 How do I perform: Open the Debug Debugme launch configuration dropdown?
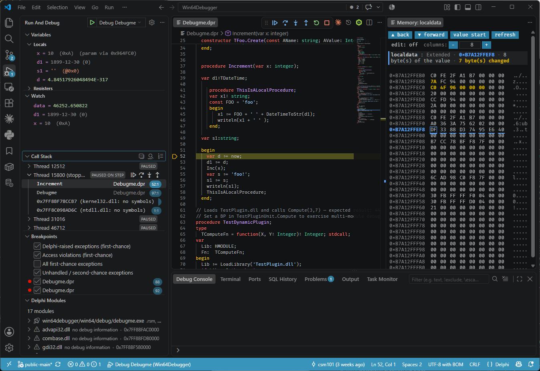(120, 23)
